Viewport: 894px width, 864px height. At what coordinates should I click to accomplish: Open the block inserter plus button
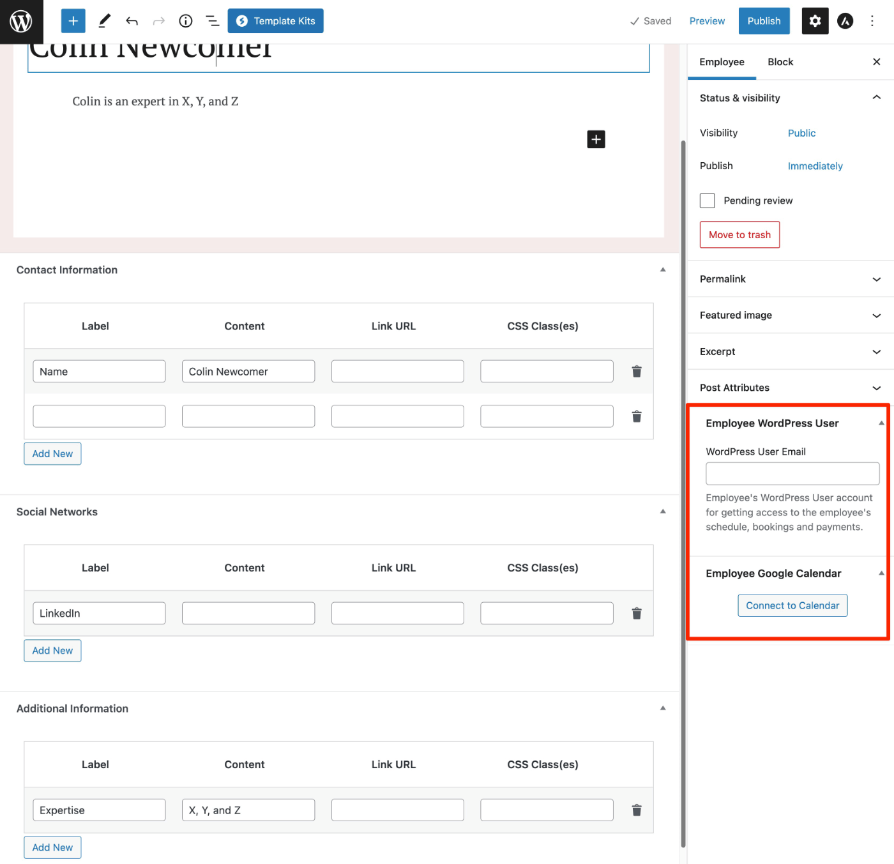pyautogui.click(x=73, y=21)
